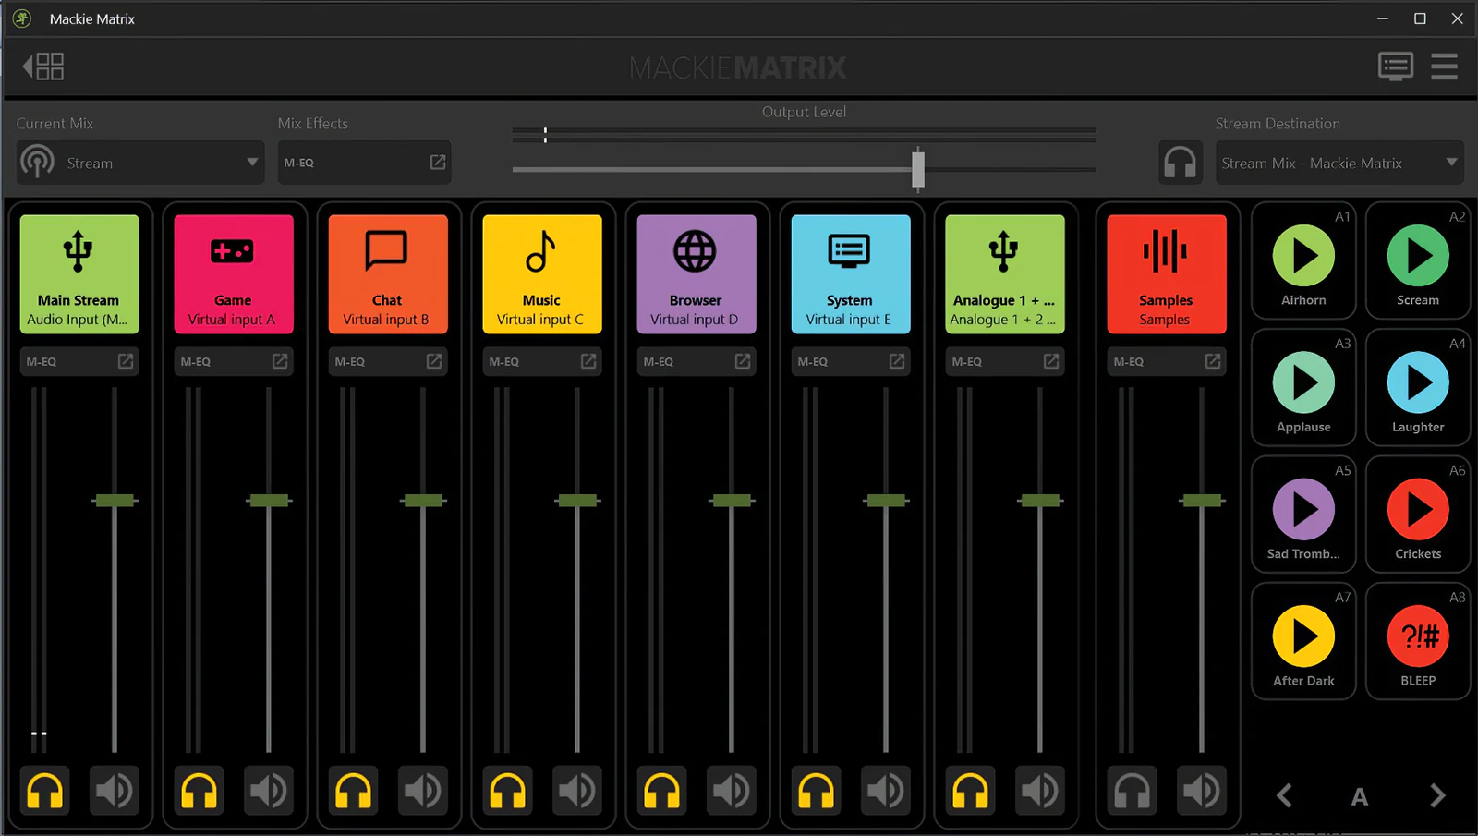This screenshot has height=836, width=1478.
Task: Click the Main Stream volume fader
Action: 115,501
